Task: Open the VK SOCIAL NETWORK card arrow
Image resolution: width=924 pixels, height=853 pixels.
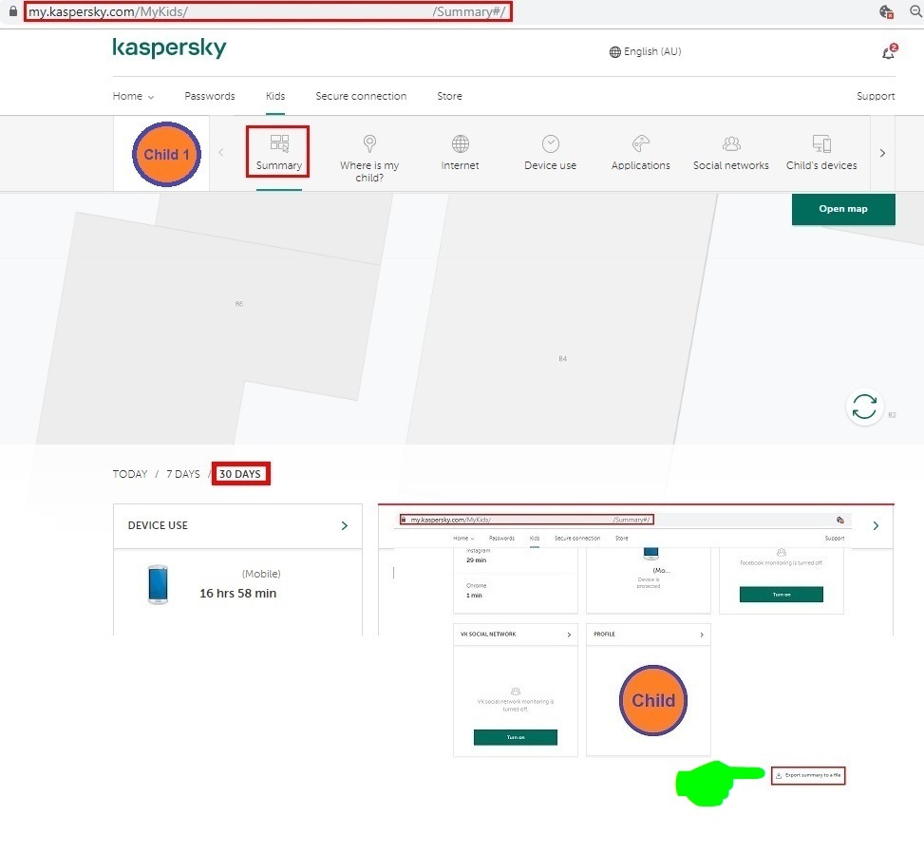Action: tap(569, 635)
